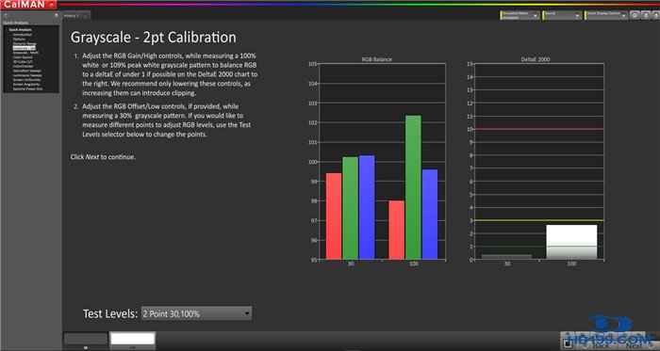Switch to the History 1 tab

[x=71, y=16]
